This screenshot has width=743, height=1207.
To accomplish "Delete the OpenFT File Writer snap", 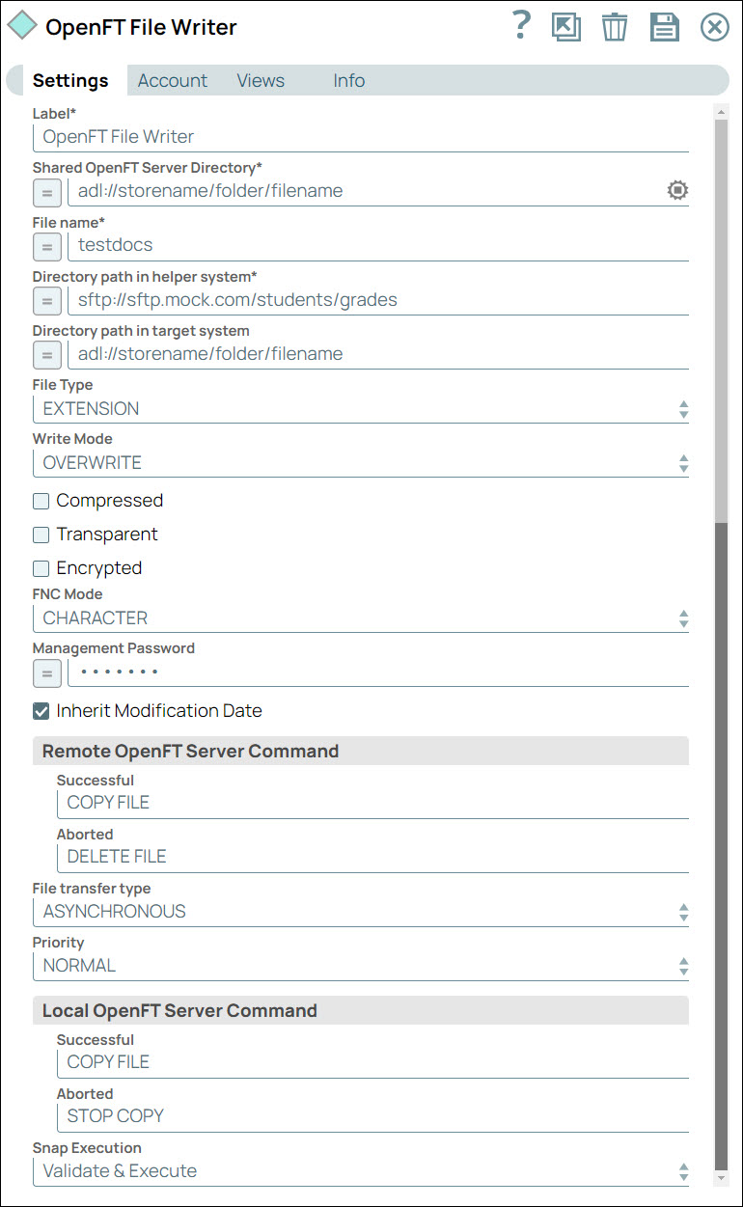I will coord(615,27).
